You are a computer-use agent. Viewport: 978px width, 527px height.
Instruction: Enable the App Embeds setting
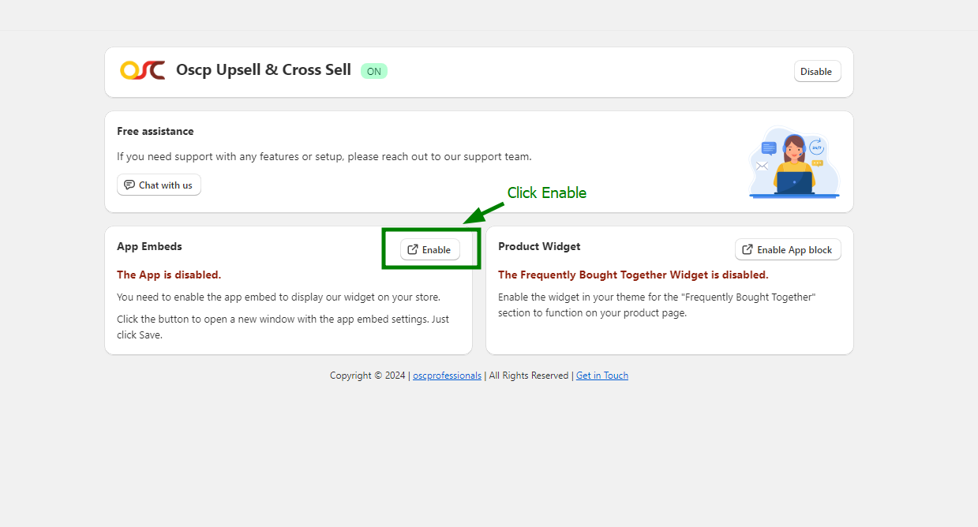(x=430, y=249)
